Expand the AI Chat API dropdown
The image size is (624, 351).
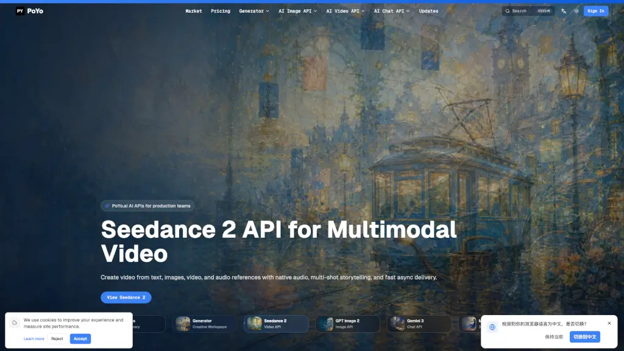click(392, 11)
